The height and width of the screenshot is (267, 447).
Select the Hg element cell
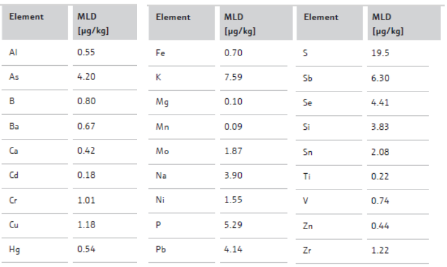tap(15, 249)
